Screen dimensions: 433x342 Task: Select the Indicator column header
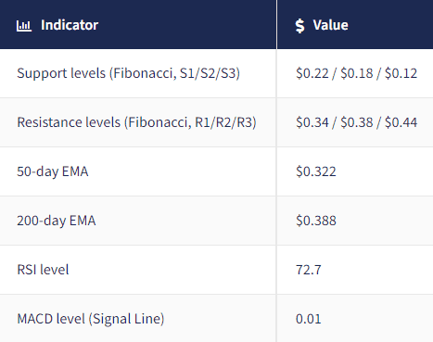[x=138, y=24]
